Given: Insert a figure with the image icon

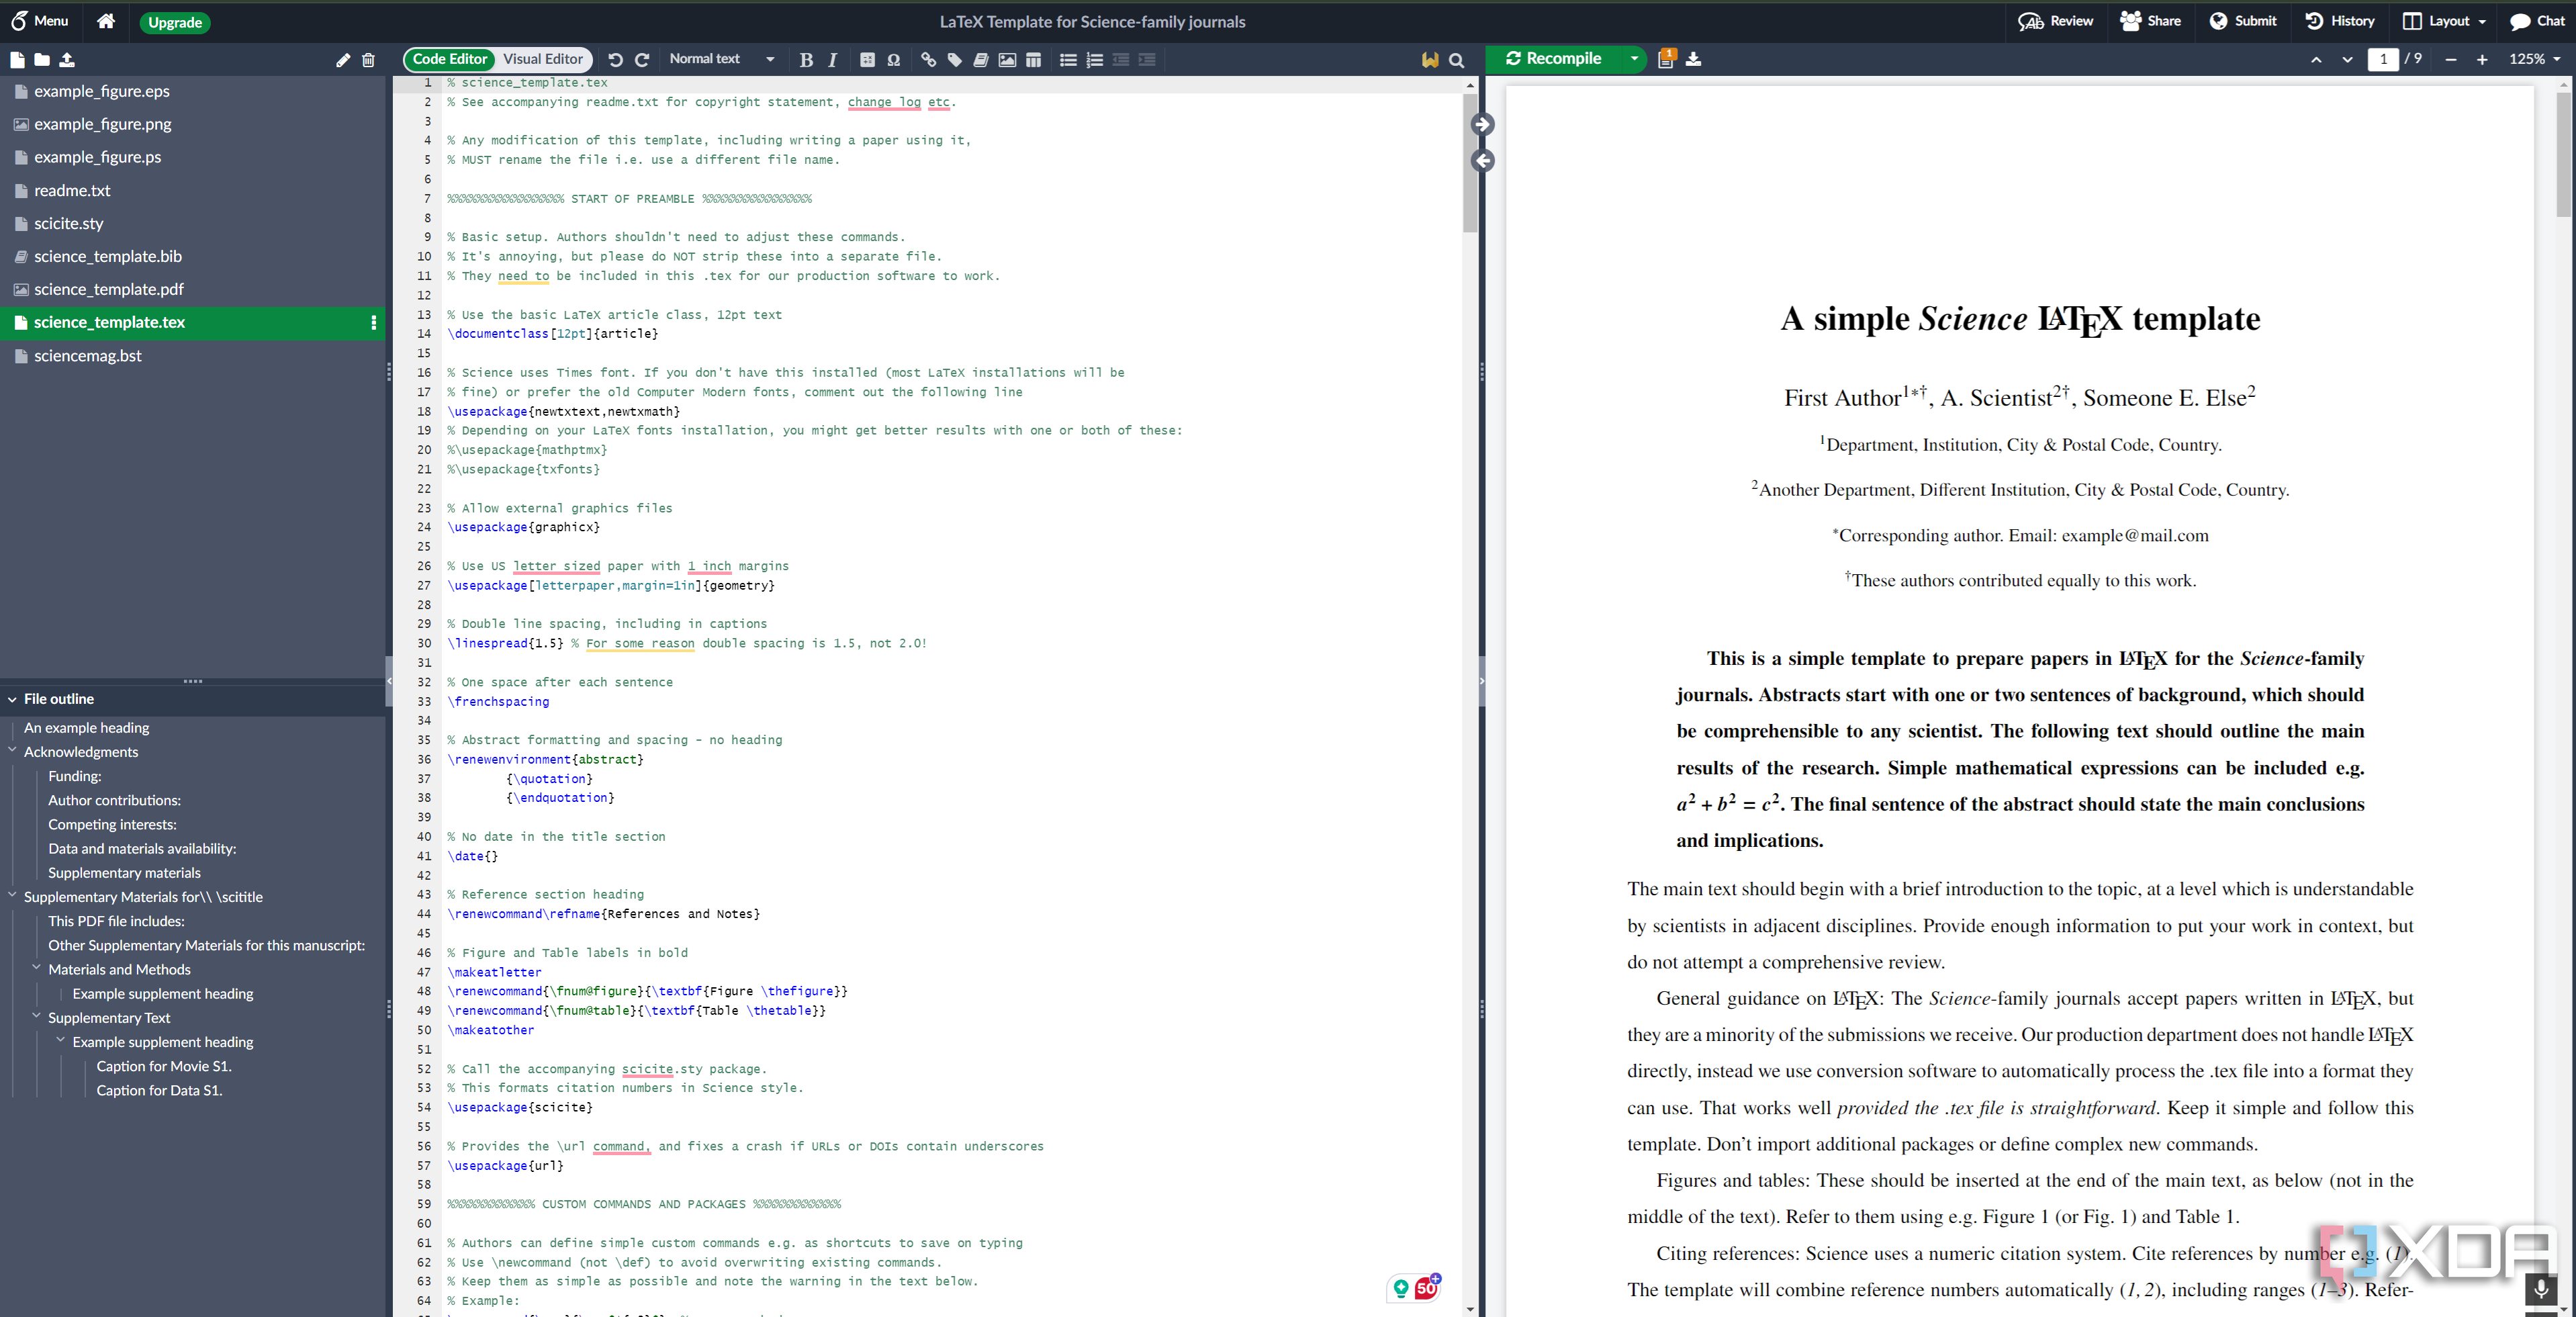Looking at the screenshot, I should (1007, 60).
